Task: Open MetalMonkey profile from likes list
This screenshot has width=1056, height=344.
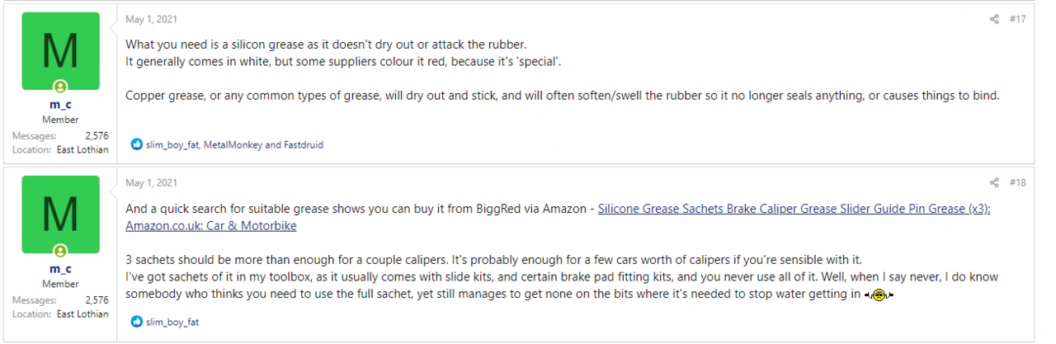Action: pos(234,144)
